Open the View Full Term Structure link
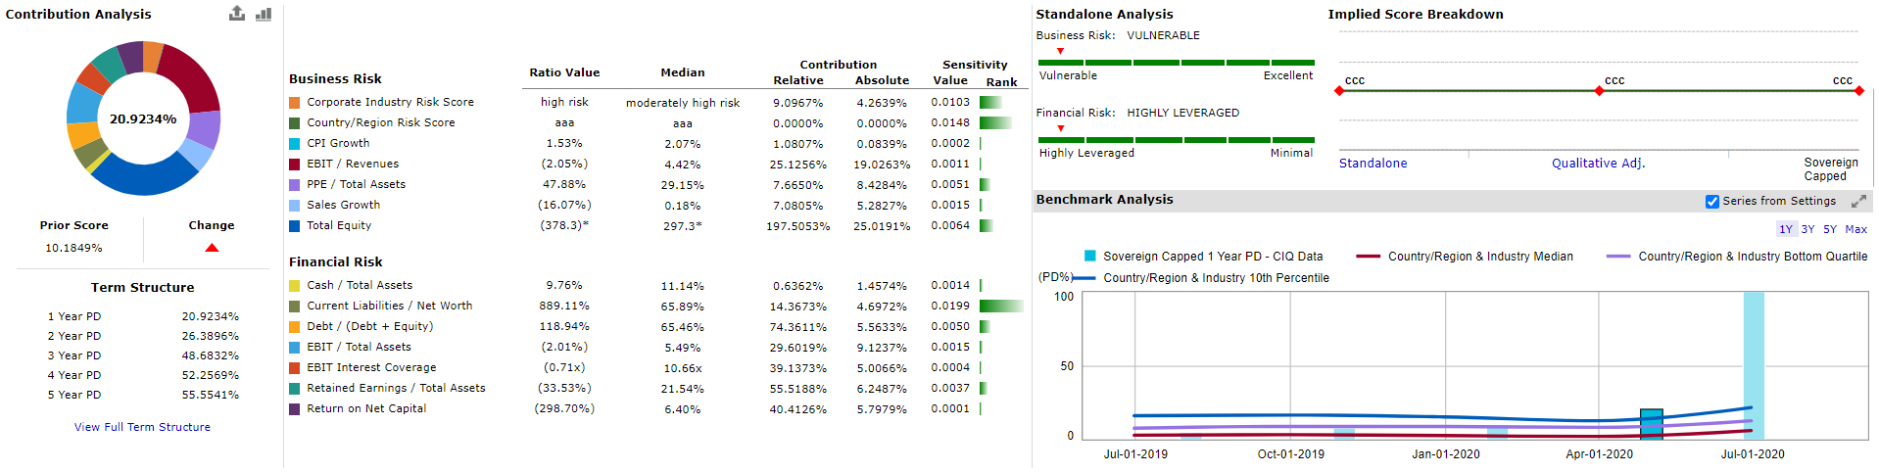 coord(142,427)
